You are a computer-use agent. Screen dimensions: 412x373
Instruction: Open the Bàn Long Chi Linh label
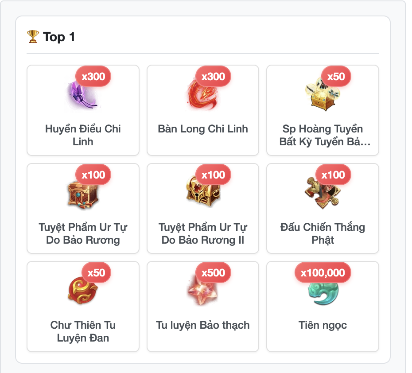[x=203, y=129]
